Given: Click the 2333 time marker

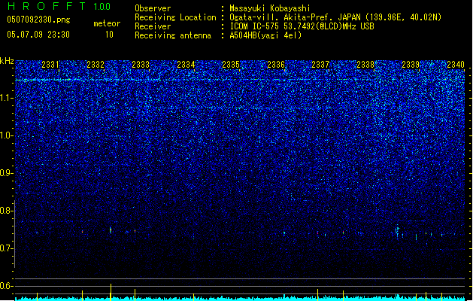Looking at the screenshot, I should pos(141,65).
